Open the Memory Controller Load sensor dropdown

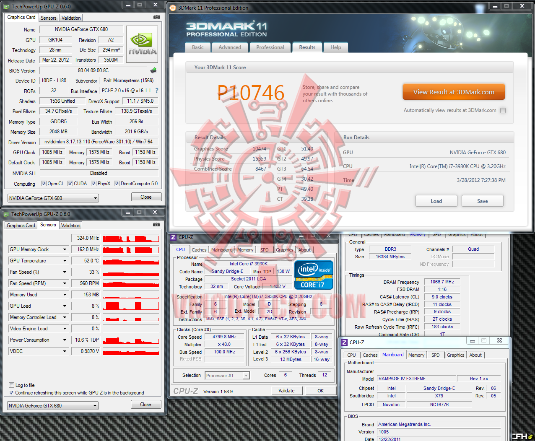coord(65,317)
